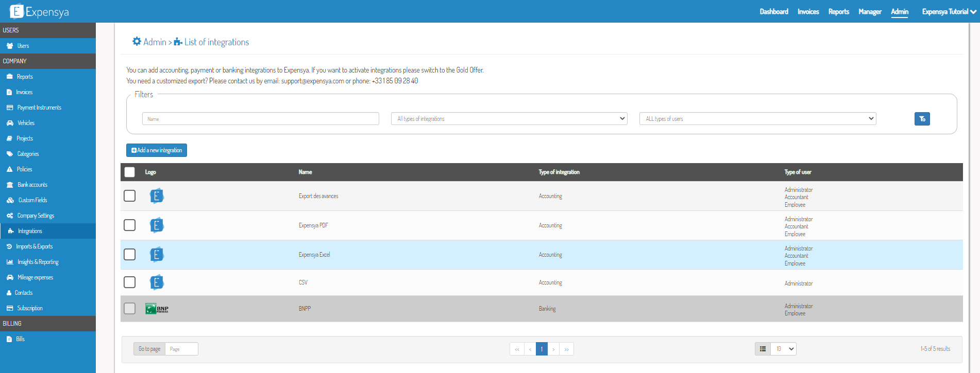Click the Custom Fields cubes icon

coord(10,200)
